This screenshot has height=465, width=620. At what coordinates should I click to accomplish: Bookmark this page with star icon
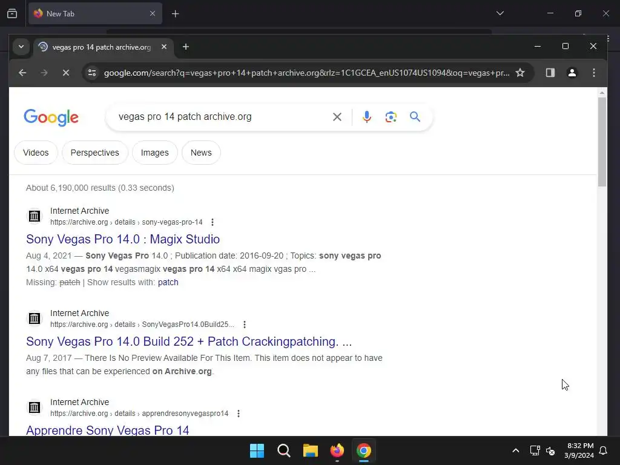point(520,73)
